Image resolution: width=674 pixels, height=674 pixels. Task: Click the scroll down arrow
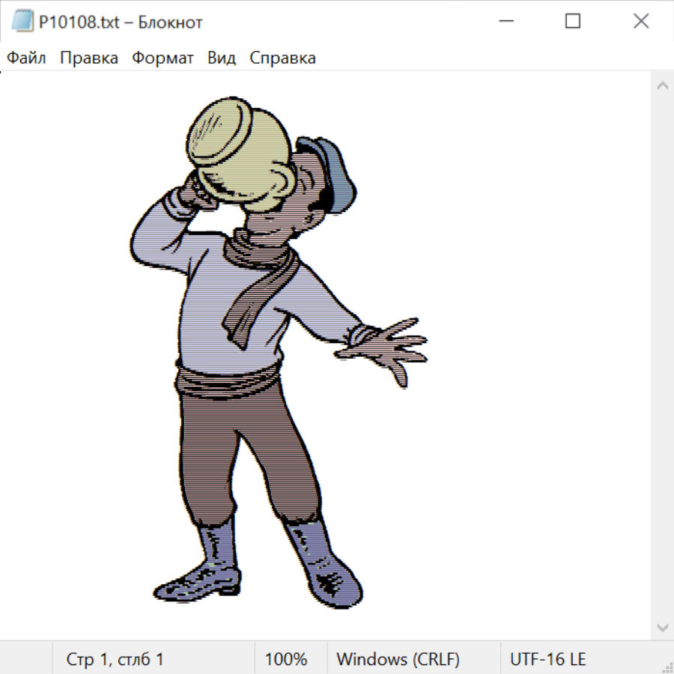point(662,627)
